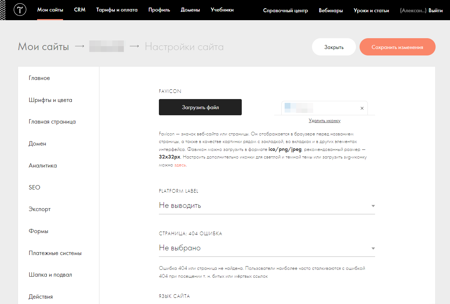
Task: Click Сохранить изменения button
Action: tap(397, 47)
